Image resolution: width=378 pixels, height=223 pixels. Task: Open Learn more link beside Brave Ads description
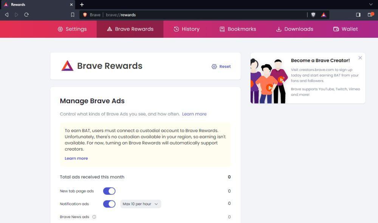pyautogui.click(x=194, y=114)
